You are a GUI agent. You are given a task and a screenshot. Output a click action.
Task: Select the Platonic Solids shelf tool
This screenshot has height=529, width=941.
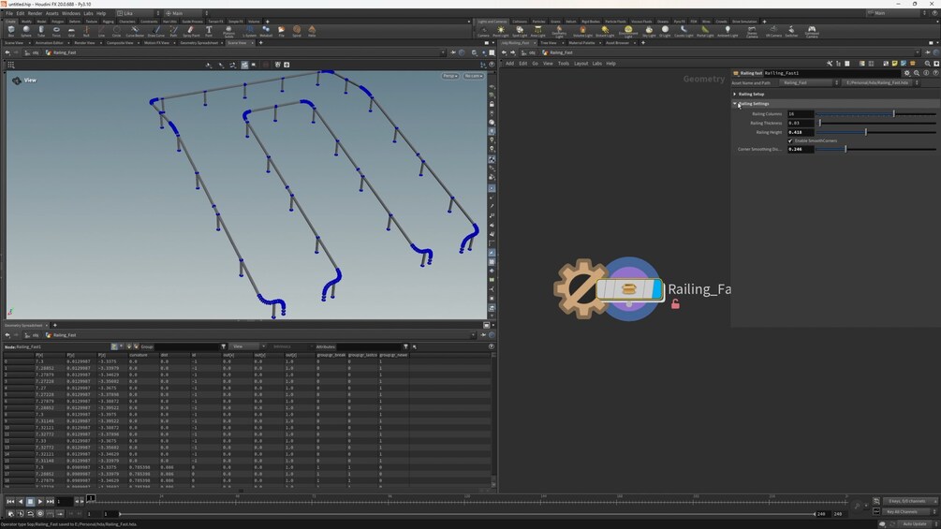[228, 31]
